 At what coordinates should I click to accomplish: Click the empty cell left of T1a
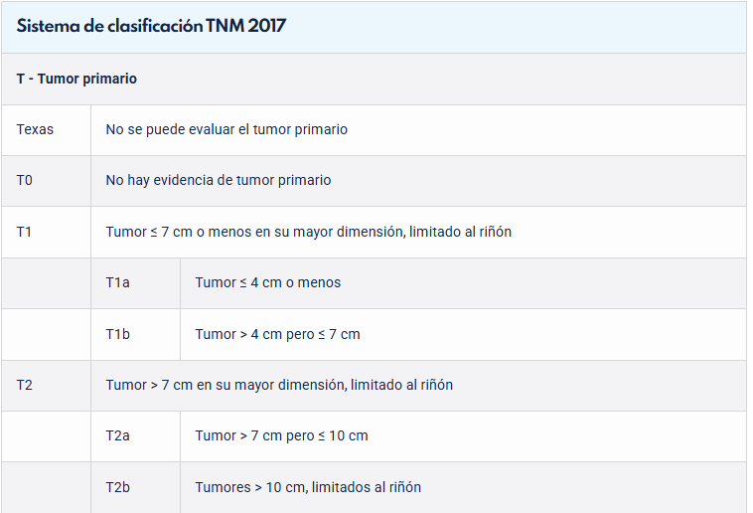coord(46,282)
